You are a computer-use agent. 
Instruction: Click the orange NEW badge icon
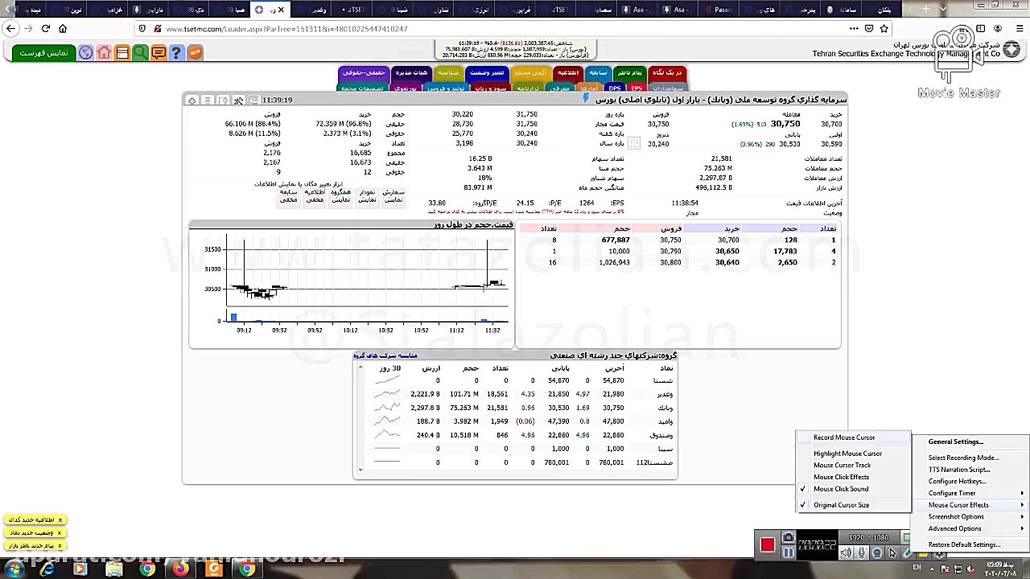tap(195, 52)
